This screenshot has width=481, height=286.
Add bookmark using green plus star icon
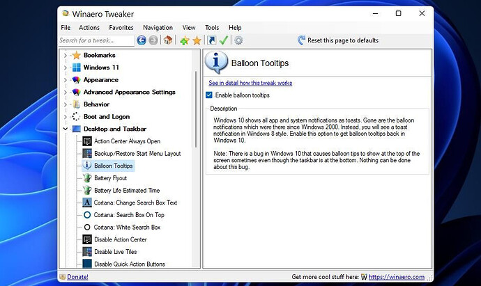point(184,40)
